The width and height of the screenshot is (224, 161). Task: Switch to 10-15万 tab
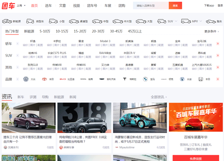(62, 31)
